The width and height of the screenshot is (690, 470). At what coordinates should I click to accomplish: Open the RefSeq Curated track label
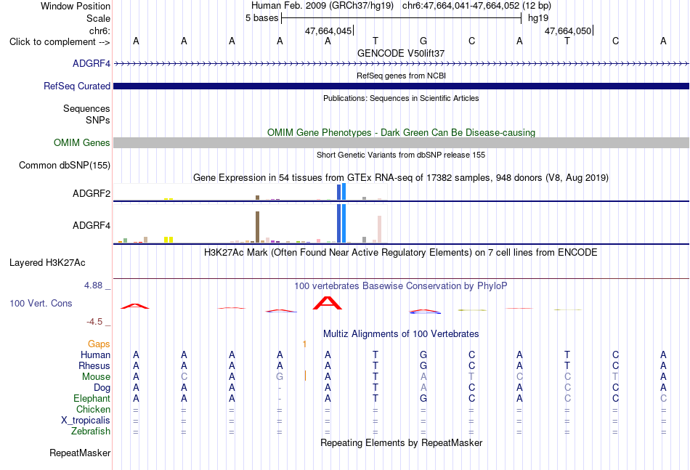pos(77,86)
